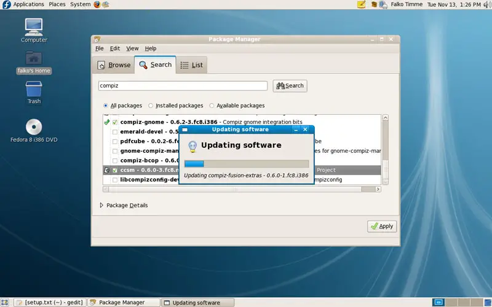Click the trash applet in bottom panel corner
The width and height of the screenshot is (492, 307).
pyautogui.click(x=488, y=302)
